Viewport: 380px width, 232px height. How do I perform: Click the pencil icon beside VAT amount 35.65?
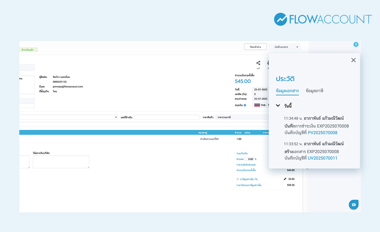(x=285, y=179)
